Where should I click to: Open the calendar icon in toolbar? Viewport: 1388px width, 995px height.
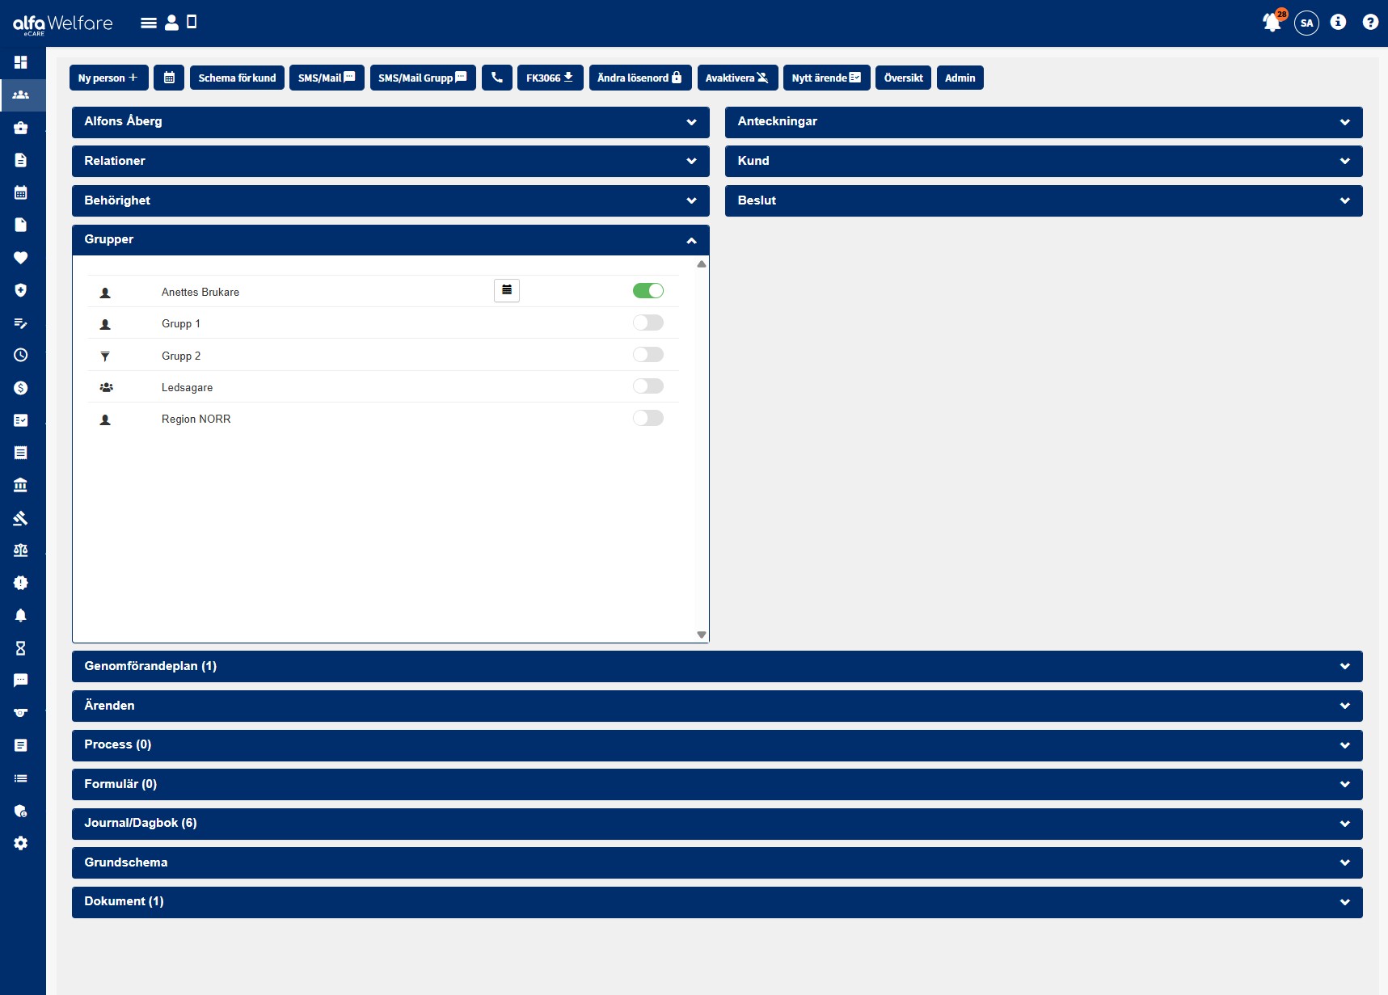coord(169,78)
